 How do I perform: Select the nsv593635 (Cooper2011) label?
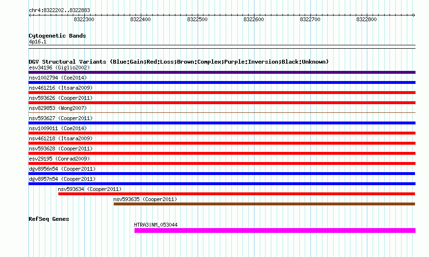(145, 199)
